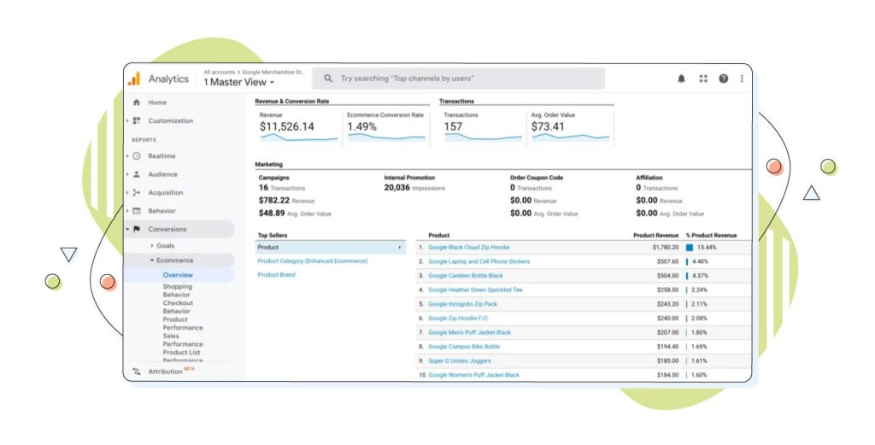Click the $1,780.20 product revenue value
875x445 pixels.
(x=666, y=248)
